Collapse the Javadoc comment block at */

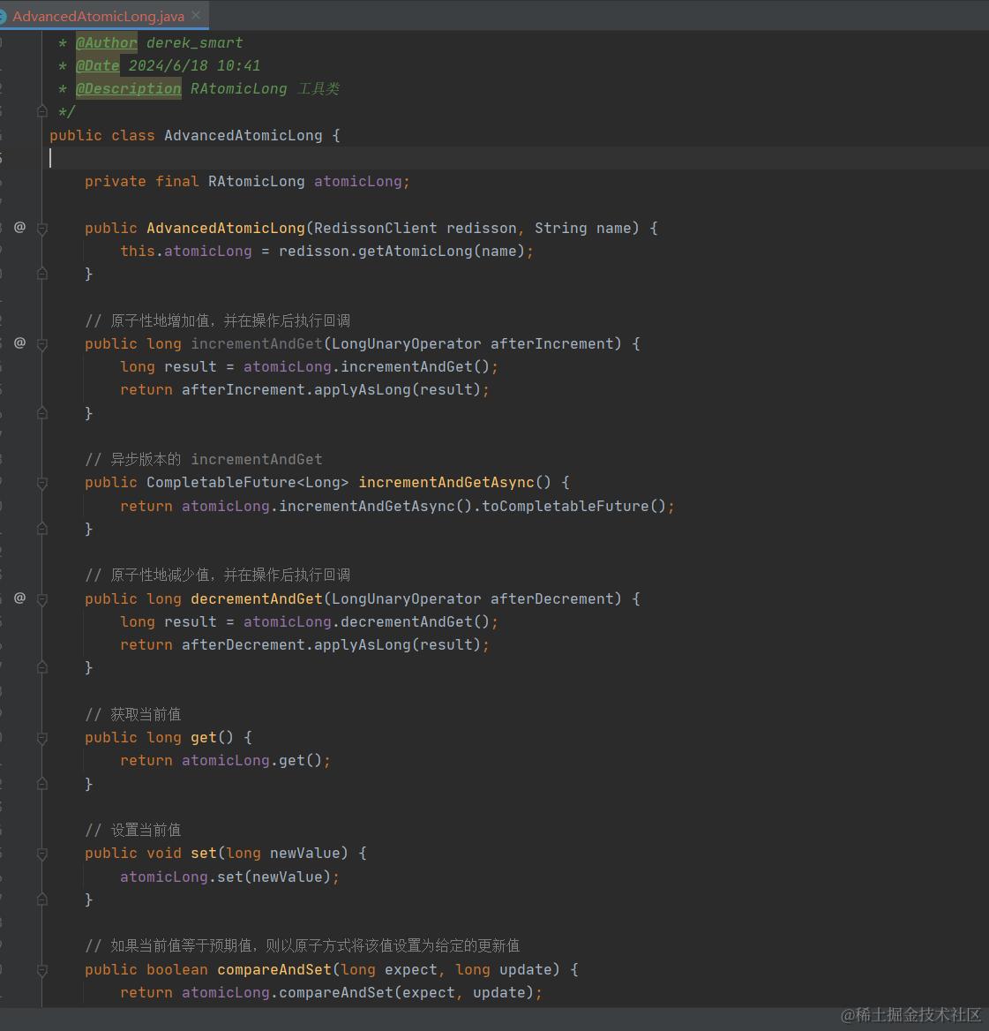pos(42,111)
